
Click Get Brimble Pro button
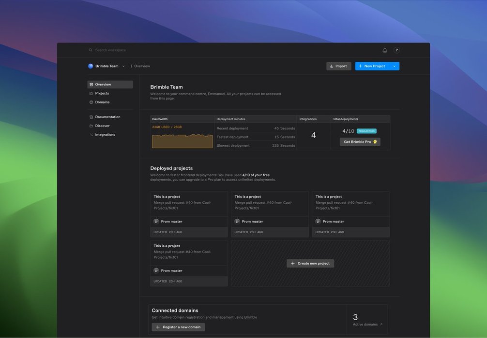pyautogui.click(x=360, y=142)
